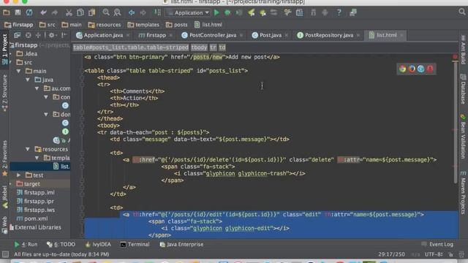The width and height of the screenshot is (468, 263).
Task: Click table#posts_list breadcrumb in editor
Action: coord(131,47)
